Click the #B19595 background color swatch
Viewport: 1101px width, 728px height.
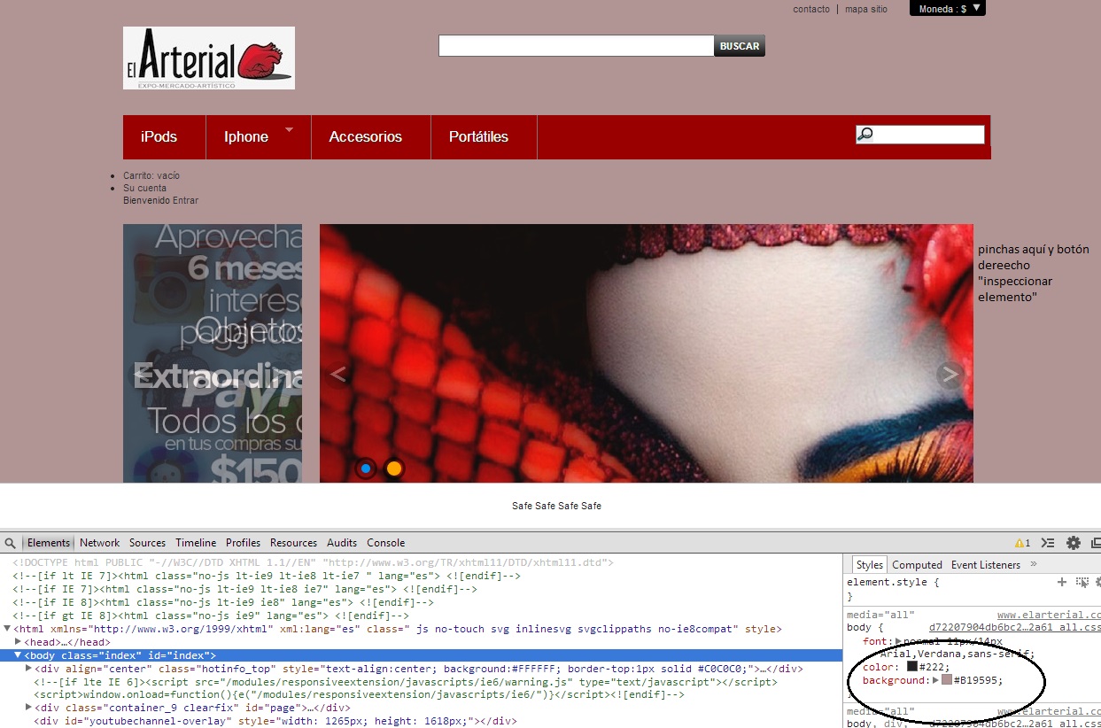[x=947, y=680]
